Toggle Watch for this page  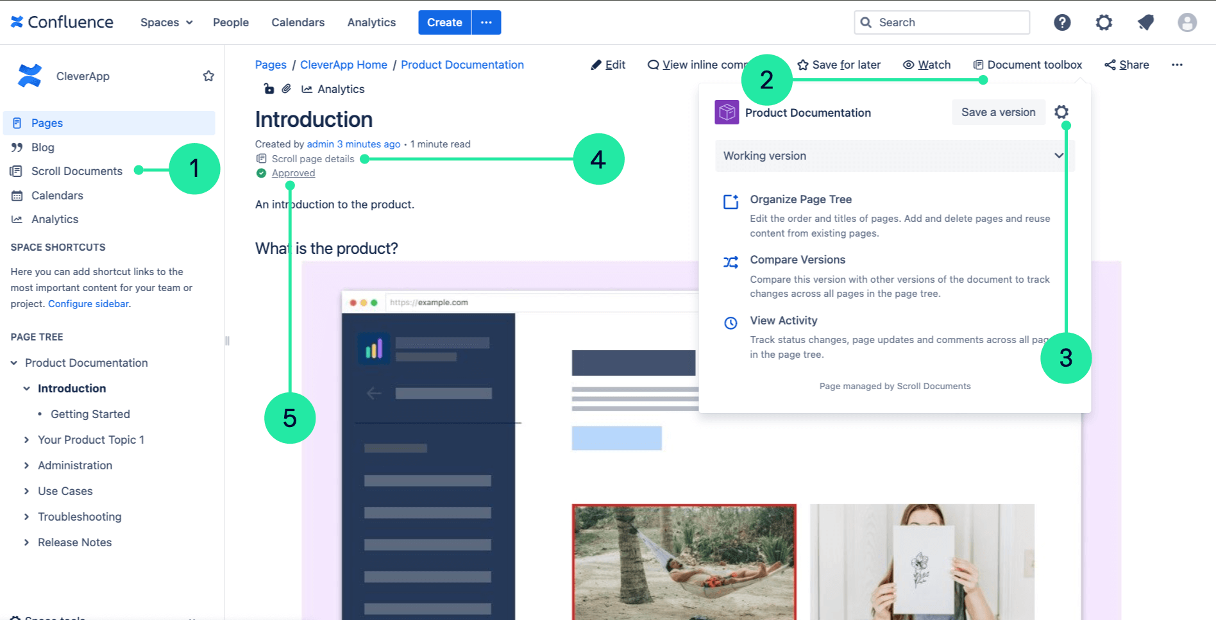click(927, 65)
